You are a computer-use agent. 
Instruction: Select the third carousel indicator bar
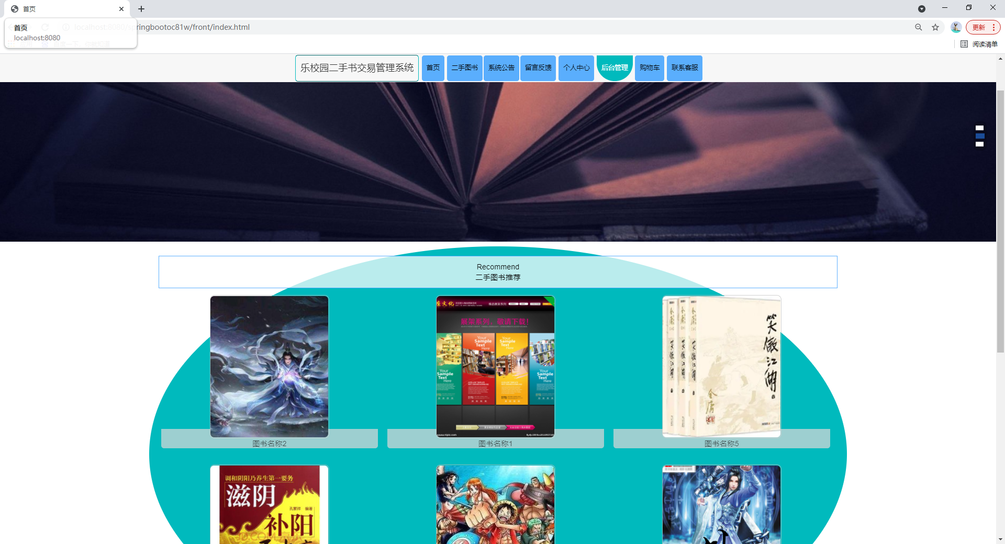tap(979, 144)
